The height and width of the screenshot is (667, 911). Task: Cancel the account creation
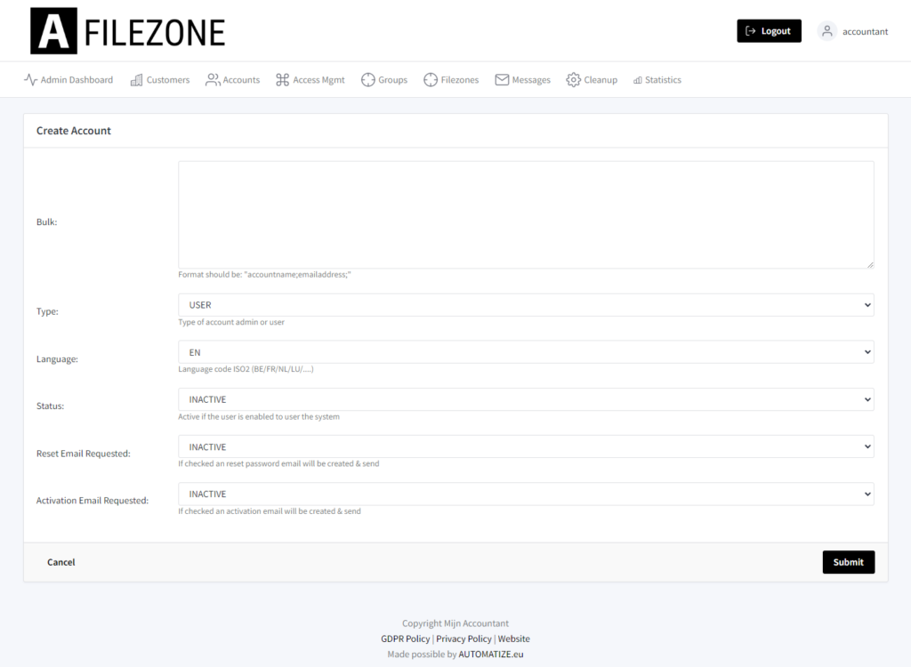pos(61,562)
